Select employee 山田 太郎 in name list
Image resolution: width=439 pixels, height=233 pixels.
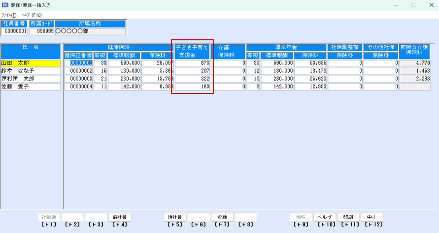click(x=31, y=63)
